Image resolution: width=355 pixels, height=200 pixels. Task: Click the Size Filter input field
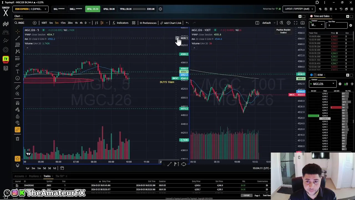point(337,25)
